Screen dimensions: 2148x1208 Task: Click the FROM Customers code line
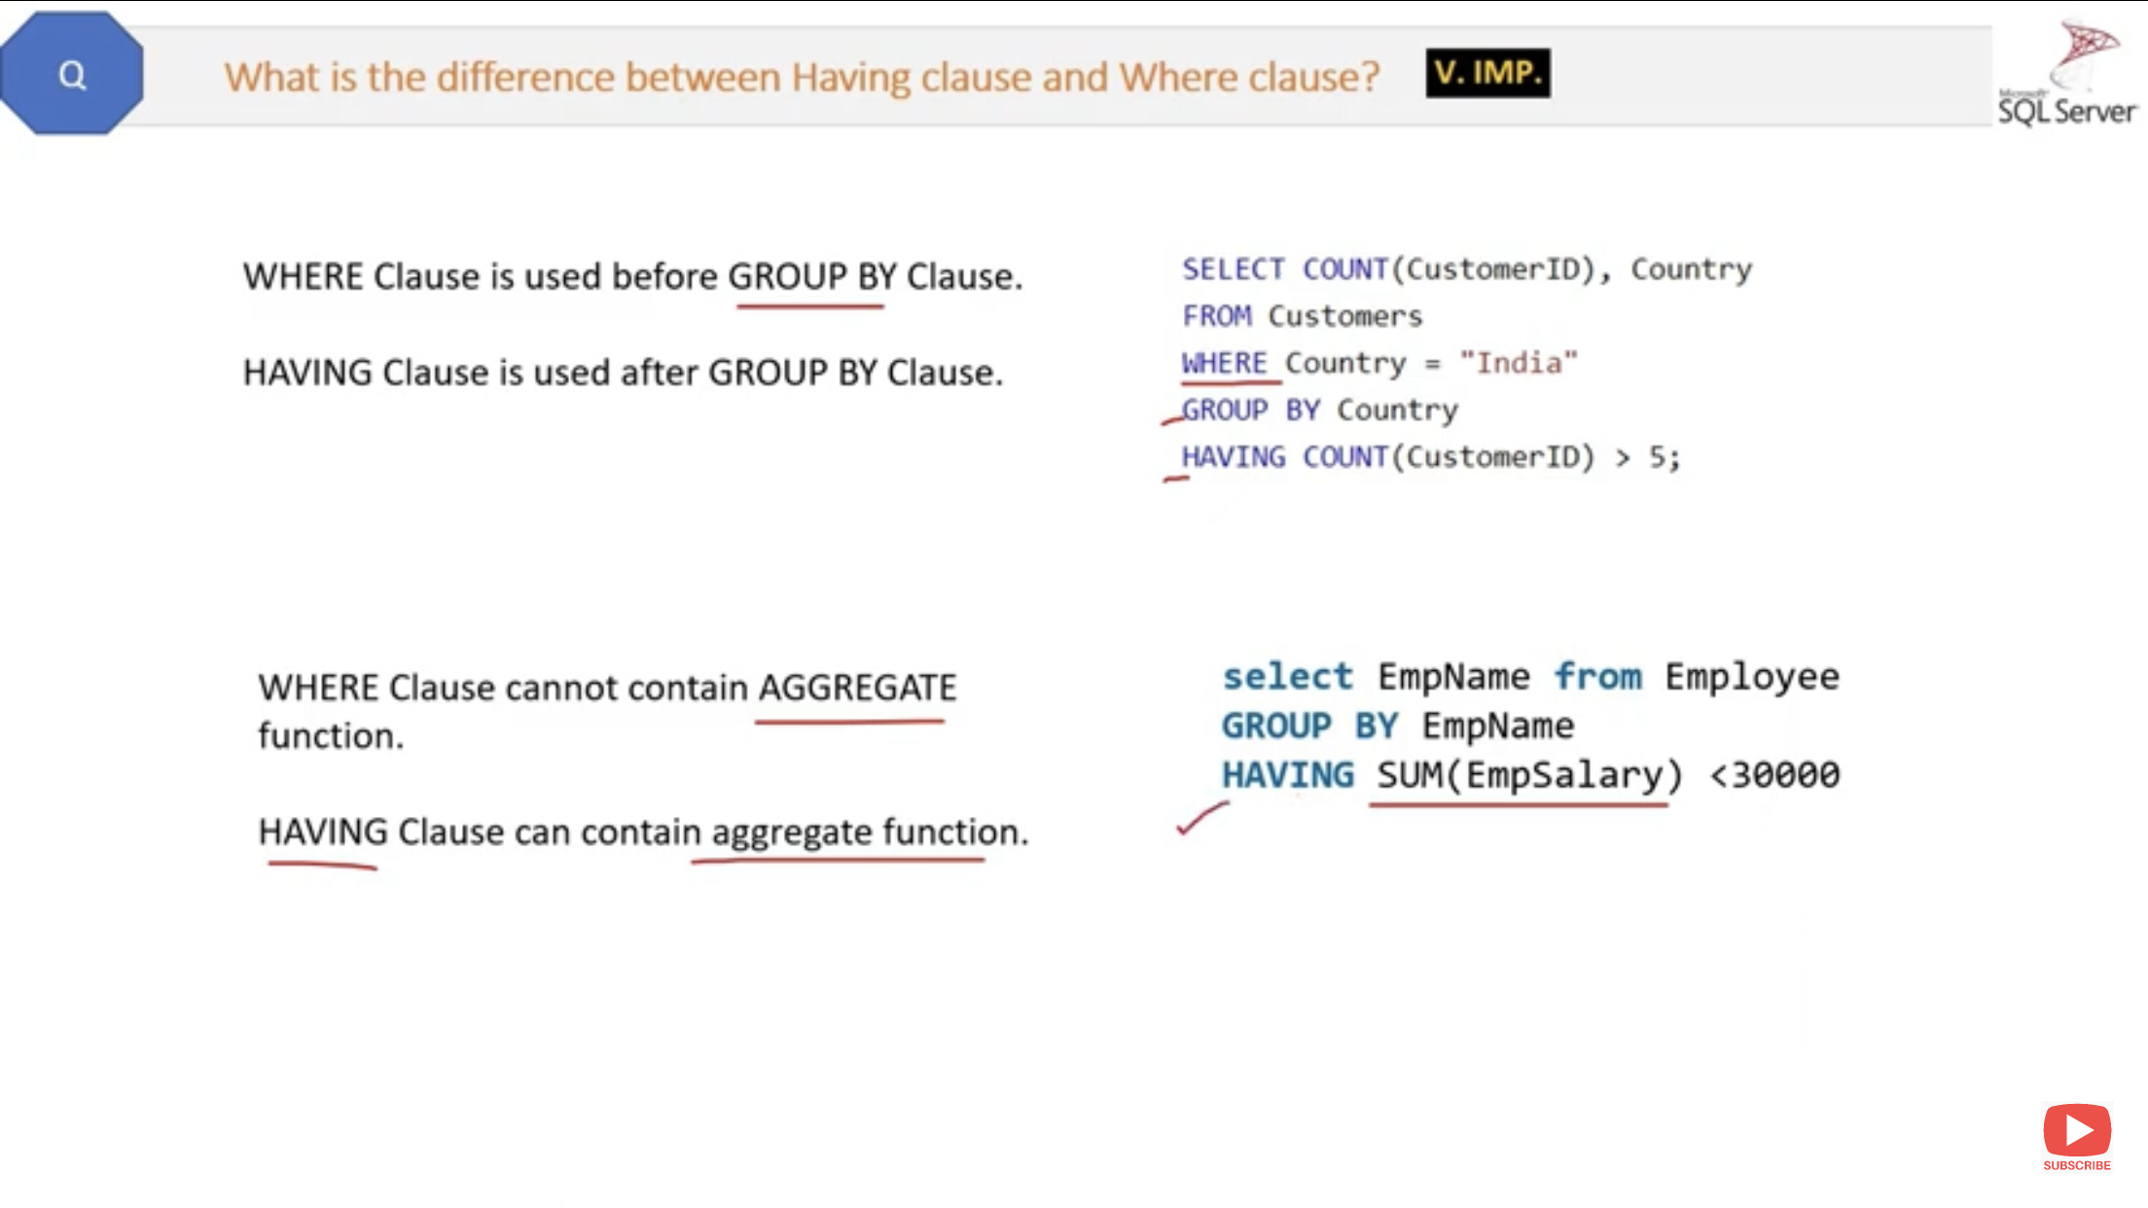click(1302, 316)
